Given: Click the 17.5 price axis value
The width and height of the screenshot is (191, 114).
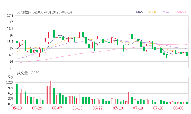Looking at the screenshot, I should tap(10, 16).
